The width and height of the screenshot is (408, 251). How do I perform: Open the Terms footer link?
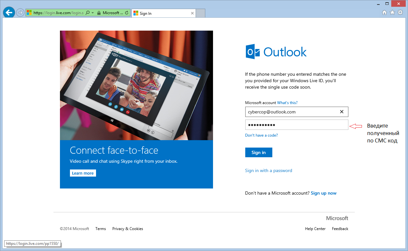[x=101, y=229]
